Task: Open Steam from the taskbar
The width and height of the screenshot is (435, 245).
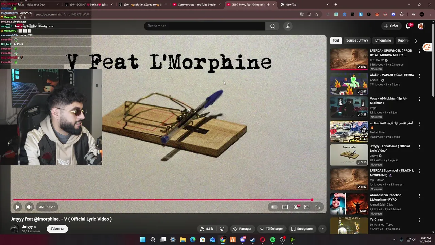Action: click(x=252, y=240)
